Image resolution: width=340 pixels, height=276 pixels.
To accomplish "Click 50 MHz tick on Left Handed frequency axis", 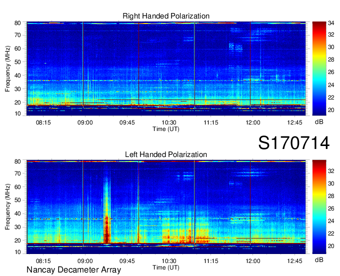I will (17, 200).
